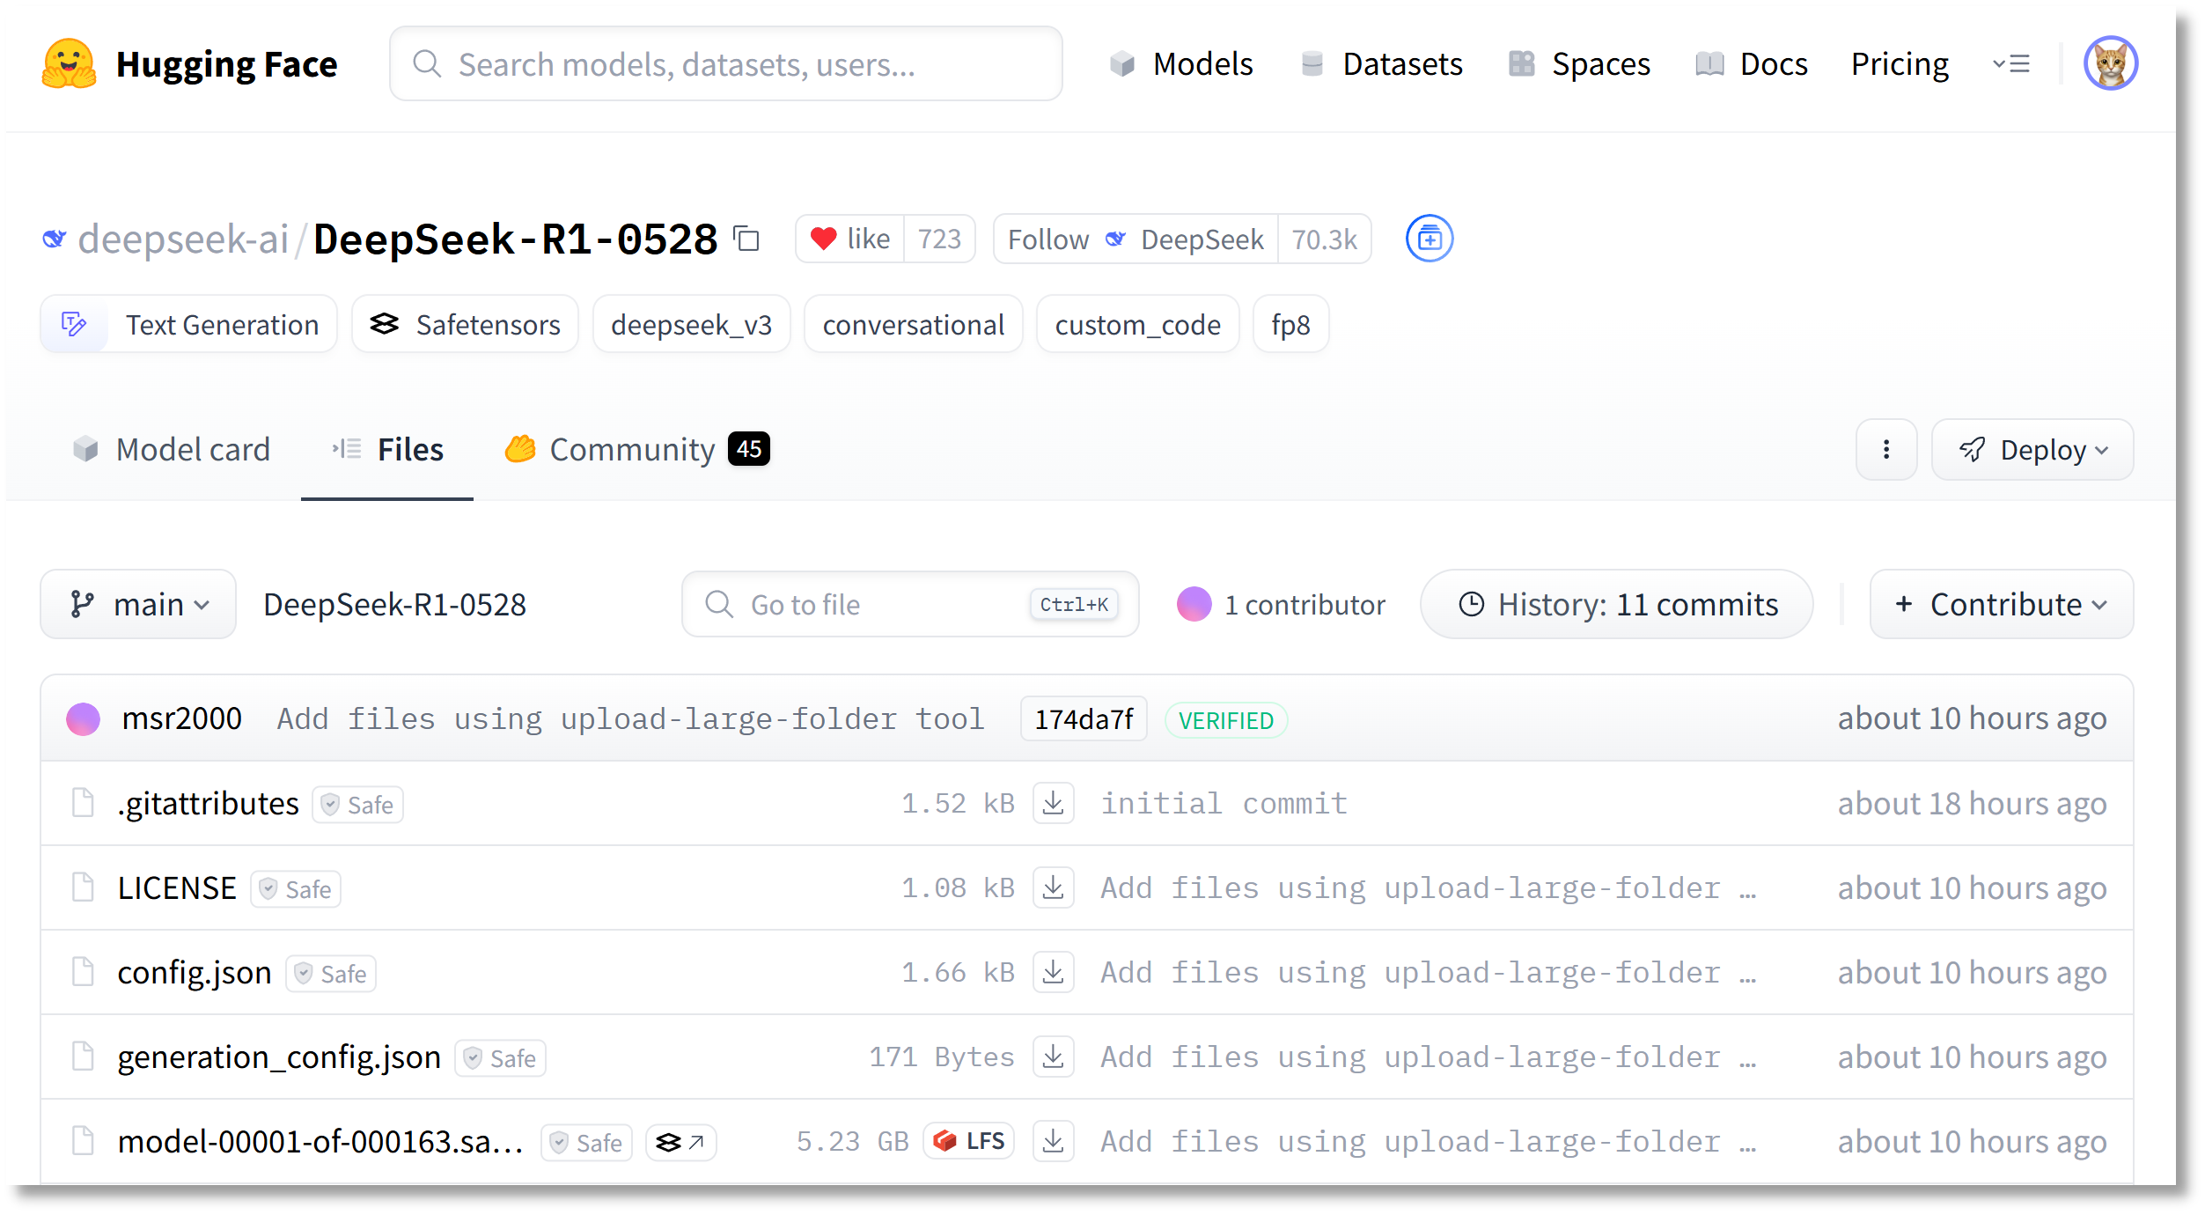Select the conversational tag
2205x1215 pixels.
pyautogui.click(x=913, y=324)
